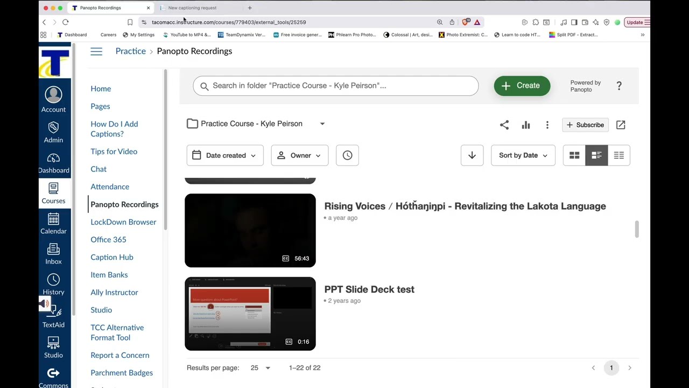Open Tips for Video course link
The width and height of the screenshot is (689, 388).
pos(114,151)
